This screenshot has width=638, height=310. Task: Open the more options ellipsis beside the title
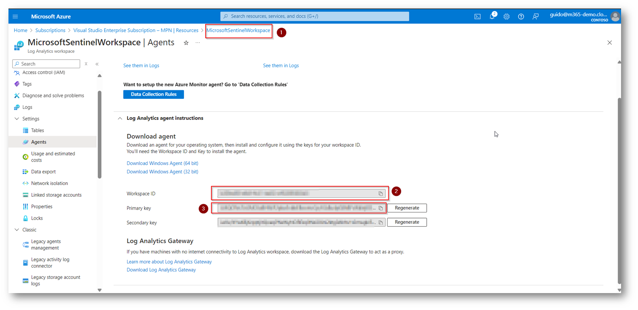tap(198, 43)
